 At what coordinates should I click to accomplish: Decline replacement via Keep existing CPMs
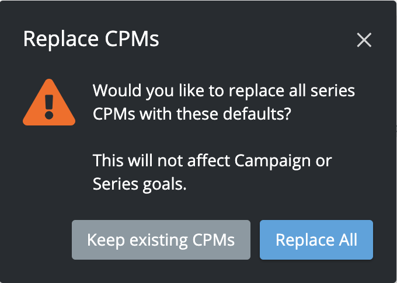[161, 240]
